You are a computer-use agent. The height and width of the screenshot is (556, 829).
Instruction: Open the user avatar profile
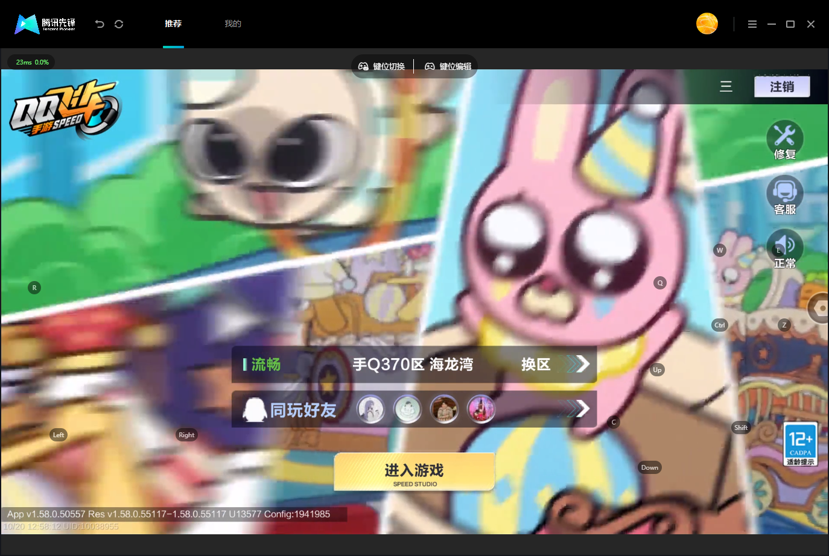tap(707, 24)
